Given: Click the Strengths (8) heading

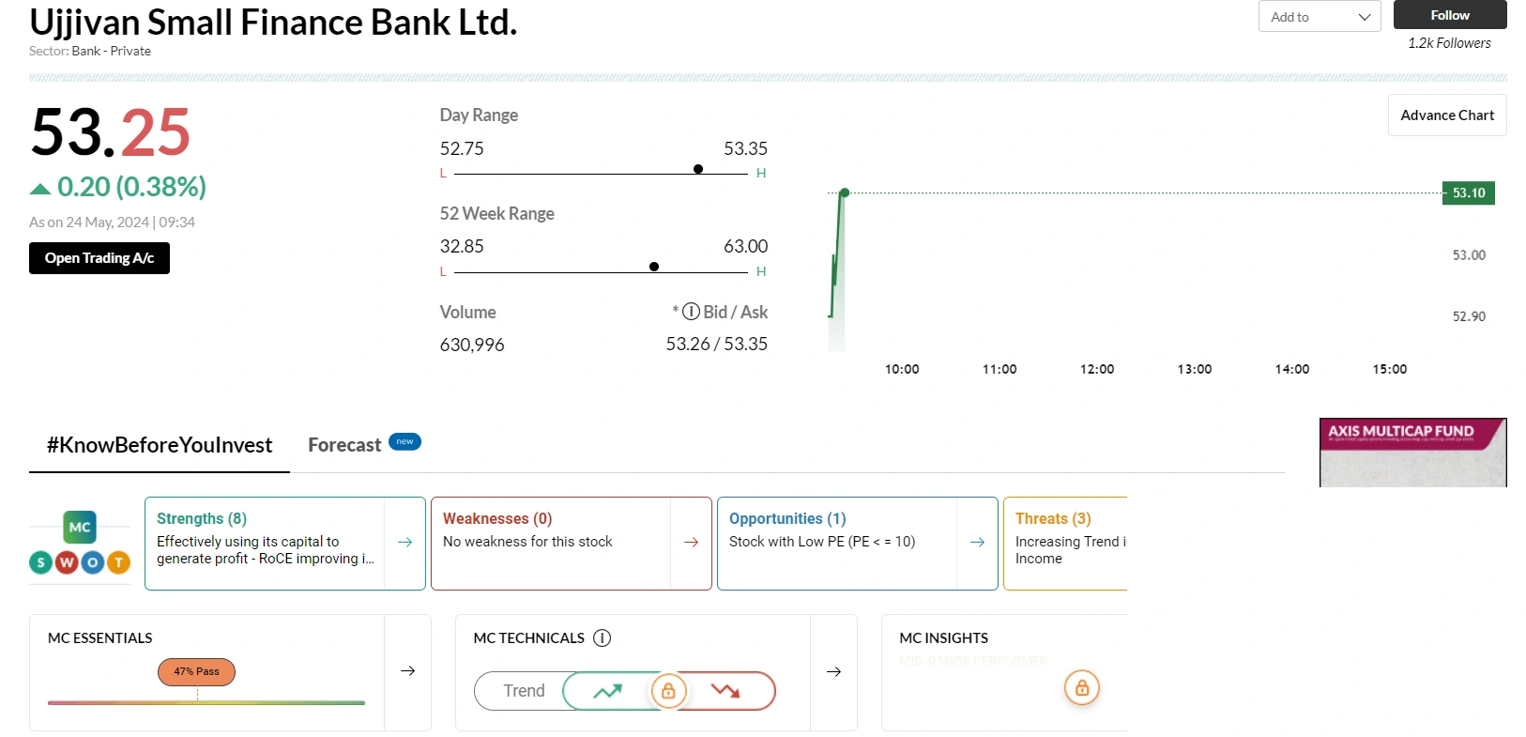Looking at the screenshot, I should click(x=202, y=518).
